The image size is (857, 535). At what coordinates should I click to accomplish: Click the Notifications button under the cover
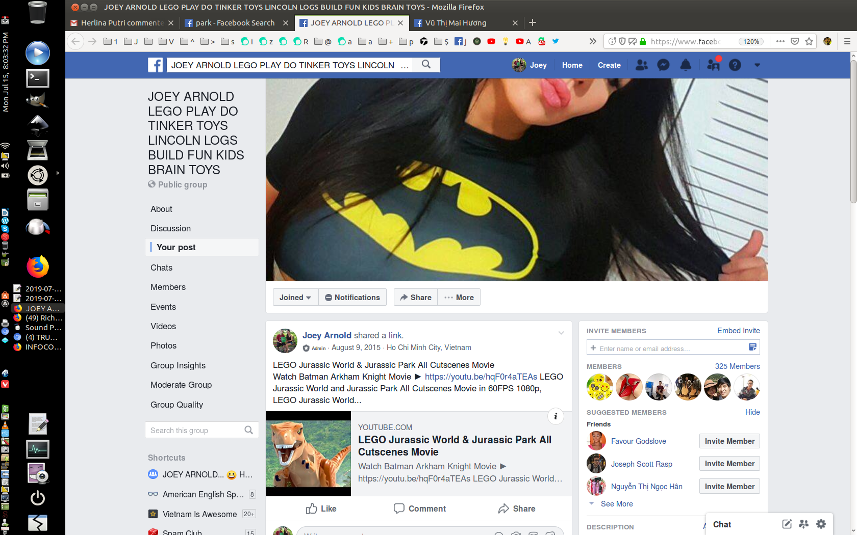(x=352, y=297)
